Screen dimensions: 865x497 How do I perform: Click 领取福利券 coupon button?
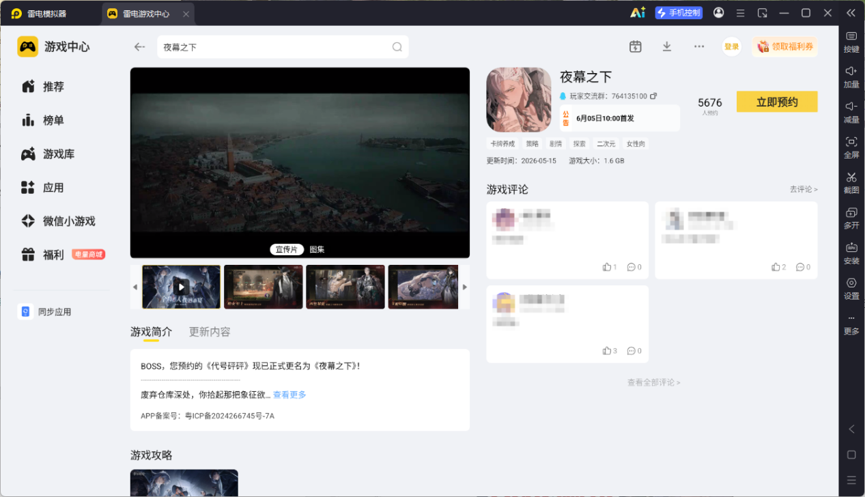[785, 46]
